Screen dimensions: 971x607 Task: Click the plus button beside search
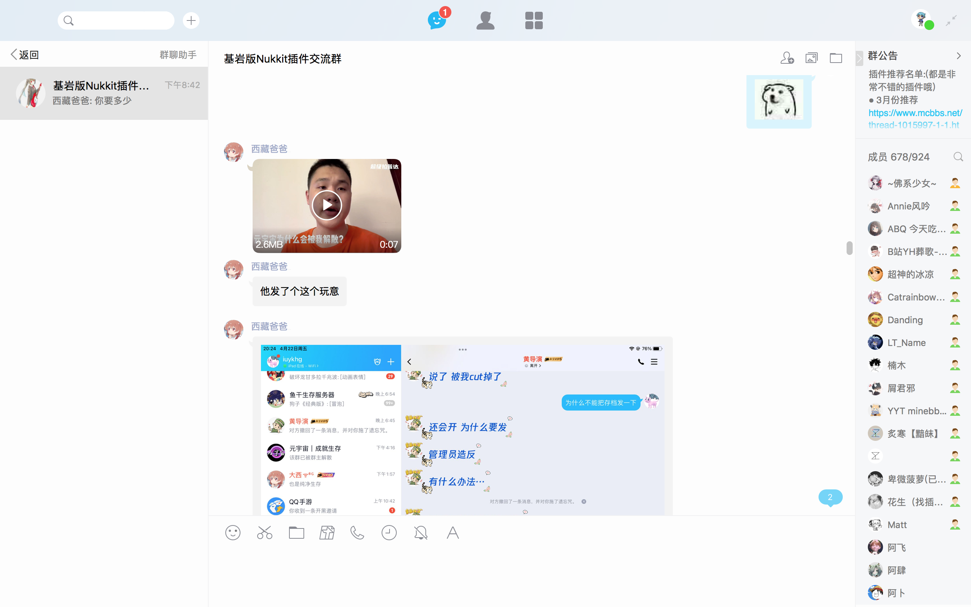[x=191, y=20]
